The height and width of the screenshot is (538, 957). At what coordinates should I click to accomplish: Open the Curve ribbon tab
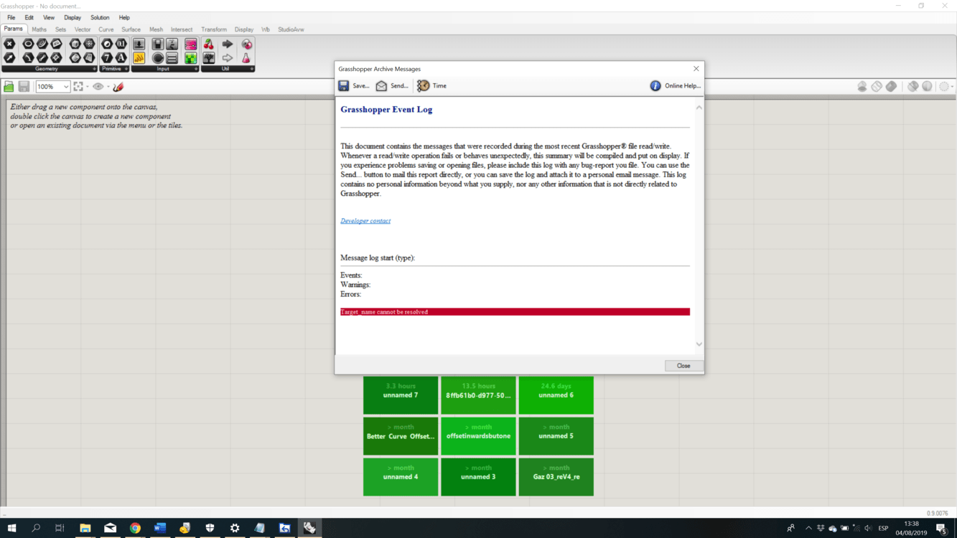coord(106,29)
